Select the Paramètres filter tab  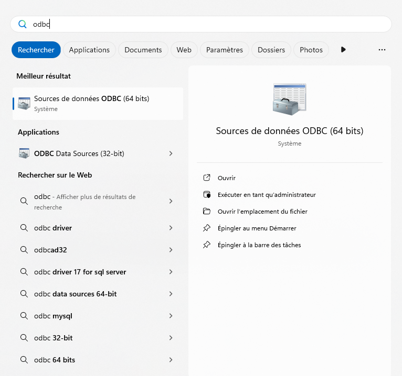pos(225,50)
